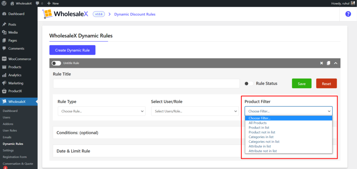Duplicate the rule using the copy icon
This screenshot has height=169, width=357.
coord(328,63)
